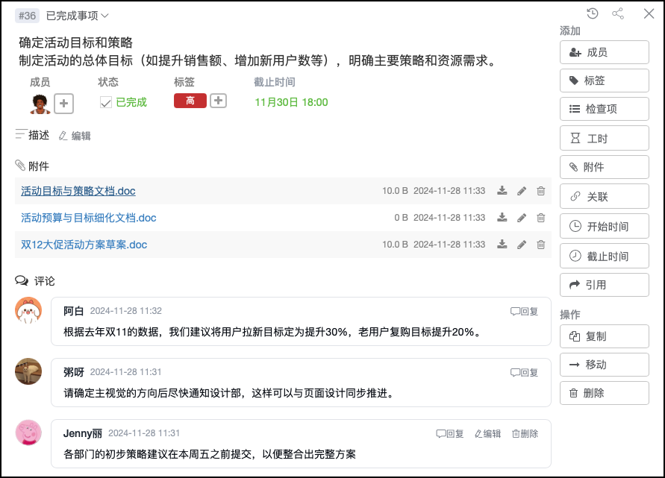Add a tag using plus icon
The height and width of the screenshot is (478, 665).
(x=219, y=101)
